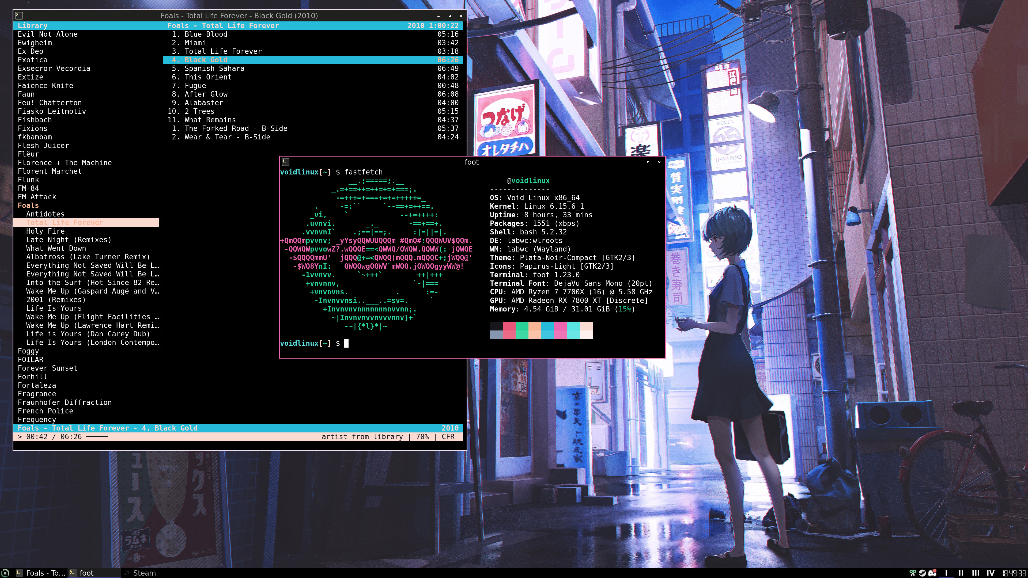The height and width of the screenshot is (578, 1028).
Task: Activate the Foals taskbar entry
Action: pyautogui.click(x=40, y=573)
